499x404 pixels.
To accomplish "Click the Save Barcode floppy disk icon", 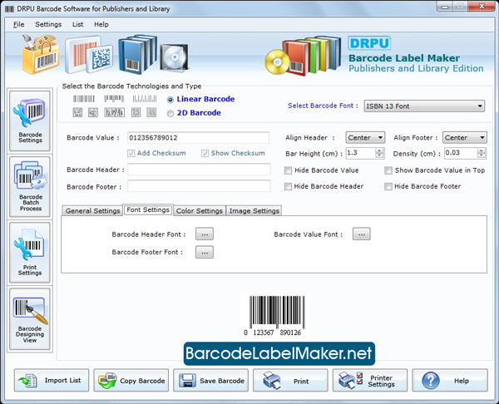I will [187, 381].
